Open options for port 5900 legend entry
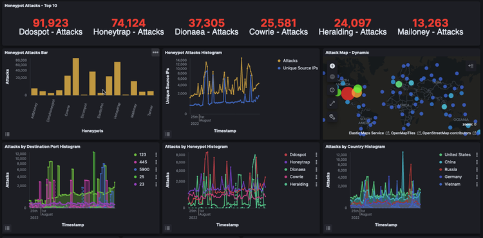 pos(156,169)
